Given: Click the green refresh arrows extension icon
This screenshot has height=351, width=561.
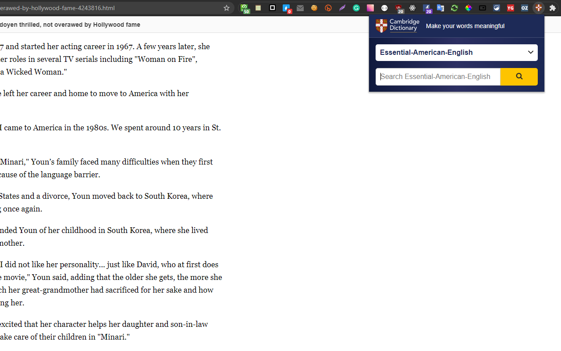Looking at the screenshot, I should click(454, 8).
